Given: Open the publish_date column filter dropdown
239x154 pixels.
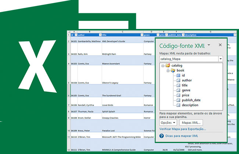Looking at the screenshot, I should click(183, 35).
